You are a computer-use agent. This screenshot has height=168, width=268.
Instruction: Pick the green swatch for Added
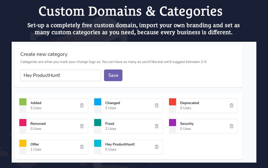[23, 102]
